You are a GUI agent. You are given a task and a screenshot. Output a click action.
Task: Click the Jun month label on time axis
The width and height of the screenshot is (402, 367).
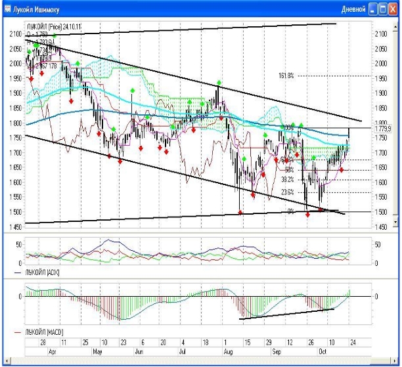pos(139,352)
